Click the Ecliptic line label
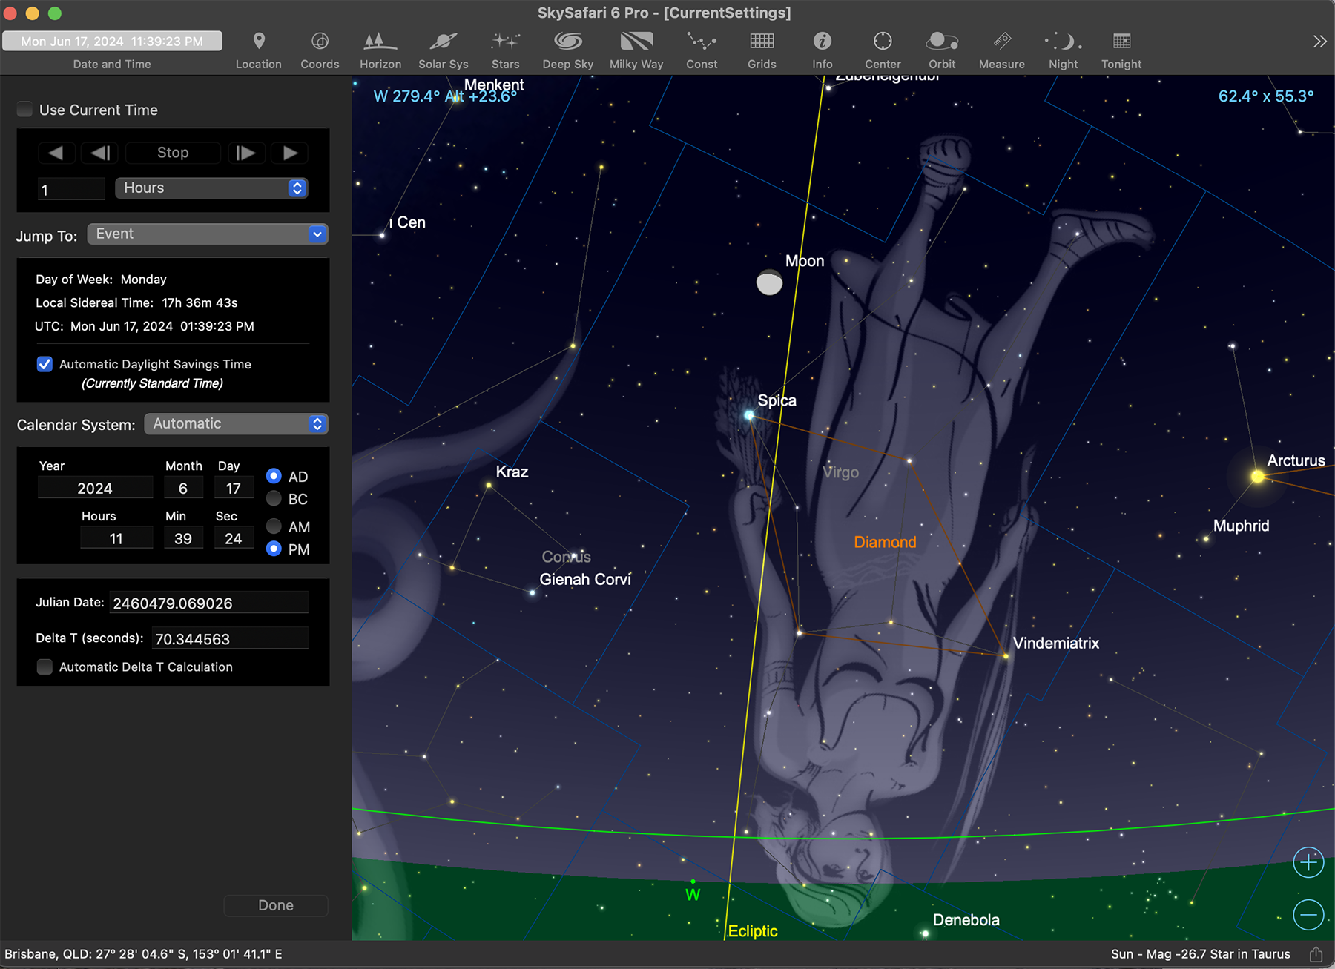 753,931
